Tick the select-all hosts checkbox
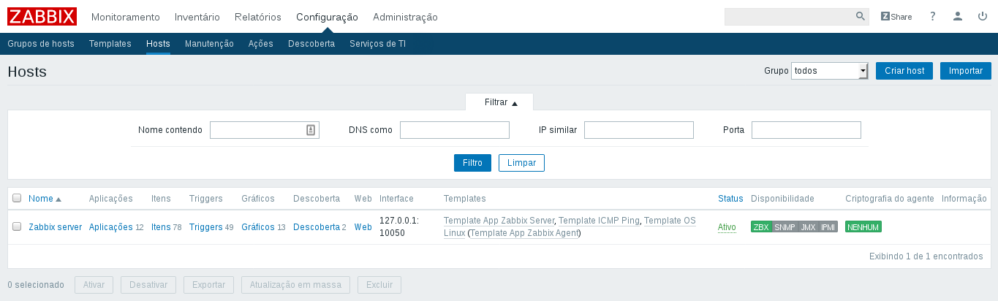The image size is (998, 301). coord(17,198)
